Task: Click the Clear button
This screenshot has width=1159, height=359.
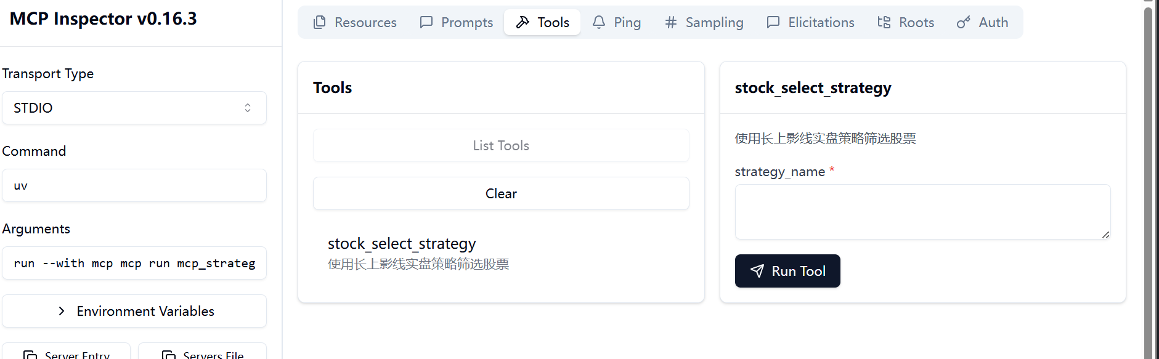Action: coord(501,193)
